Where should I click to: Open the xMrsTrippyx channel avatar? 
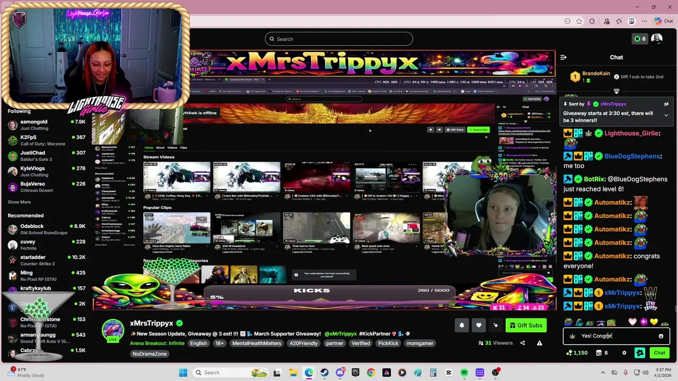(113, 330)
